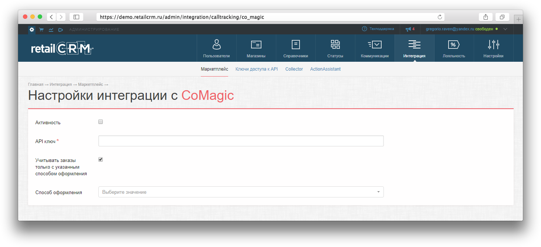Toggle the Safari sidebar button

76,17
